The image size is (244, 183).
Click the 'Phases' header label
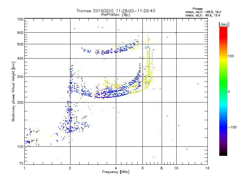click(x=197, y=9)
